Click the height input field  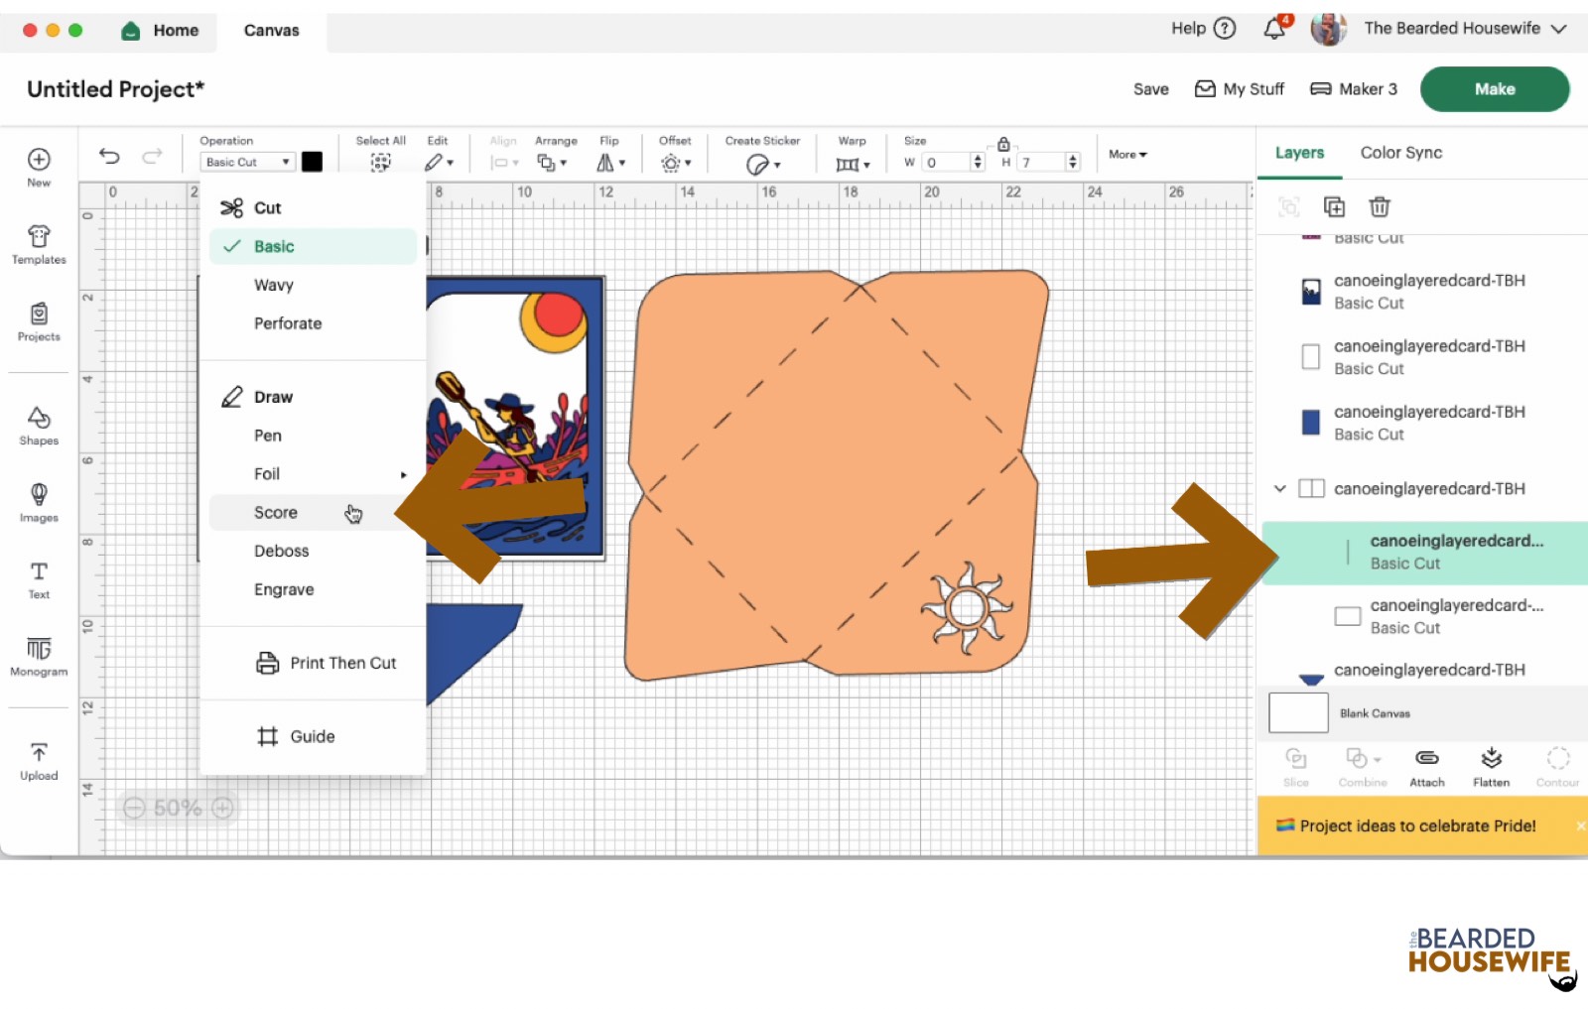1042,162
